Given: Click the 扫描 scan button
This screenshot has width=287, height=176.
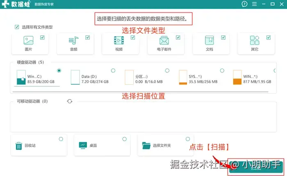Looking at the screenshot, I should [x=256, y=167].
